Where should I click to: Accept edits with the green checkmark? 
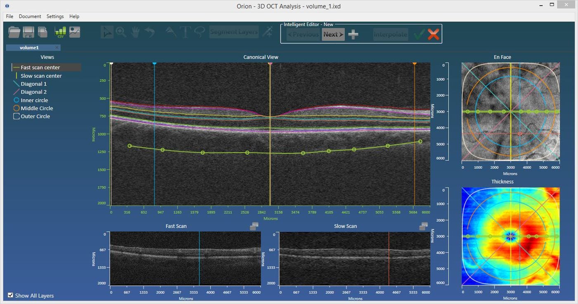[419, 35]
